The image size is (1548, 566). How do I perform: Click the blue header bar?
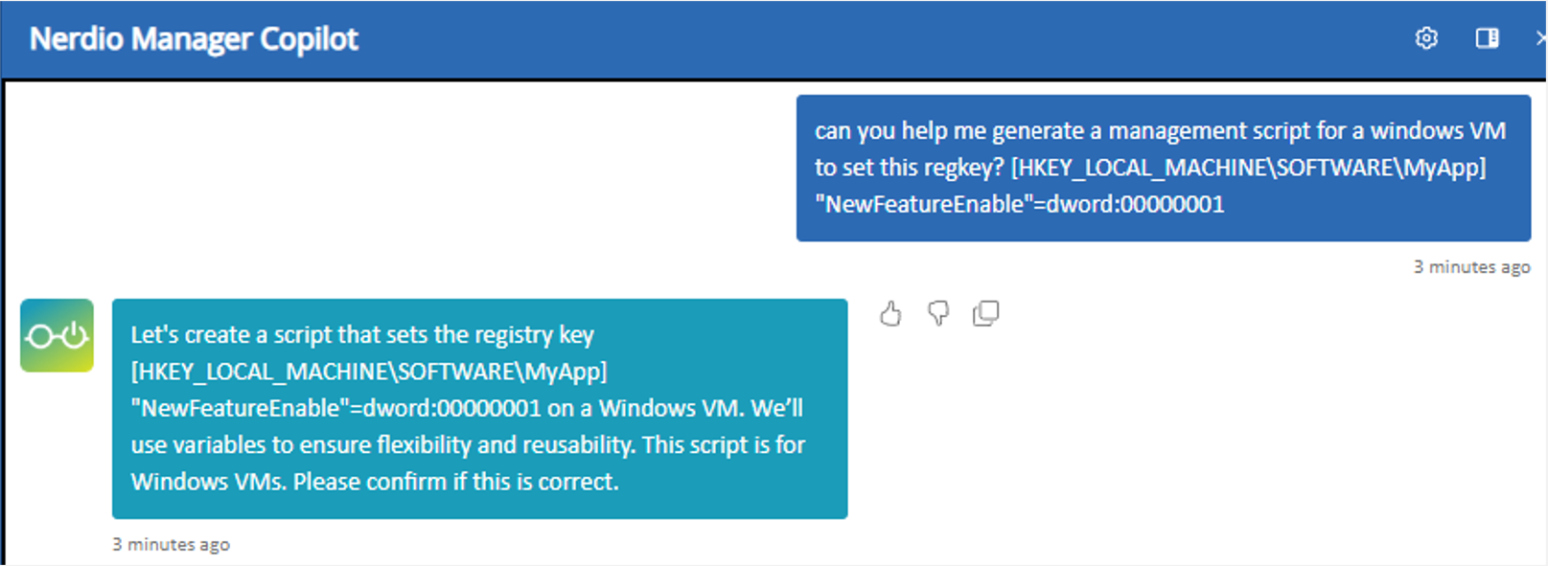click(x=863, y=39)
